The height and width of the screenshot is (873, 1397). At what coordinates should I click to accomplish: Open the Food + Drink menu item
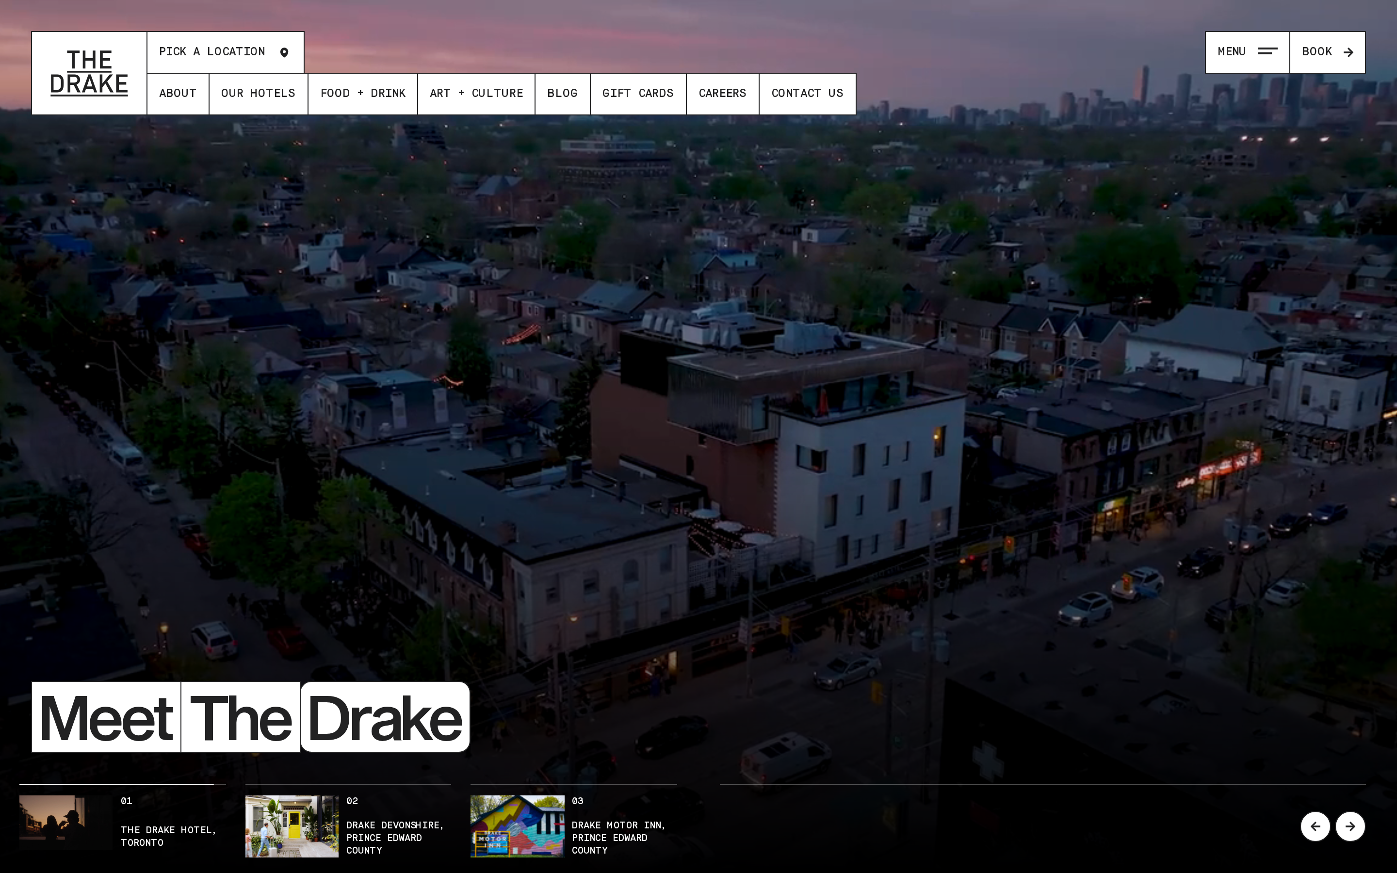coord(363,94)
